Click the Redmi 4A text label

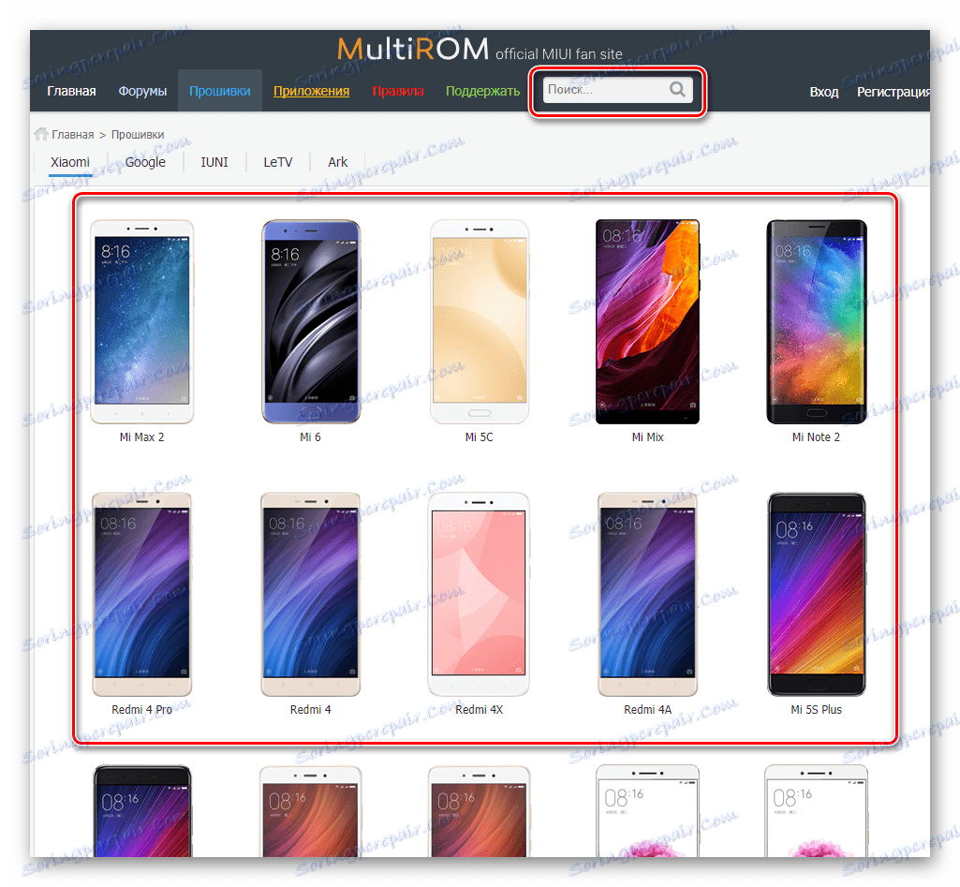point(648,709)
